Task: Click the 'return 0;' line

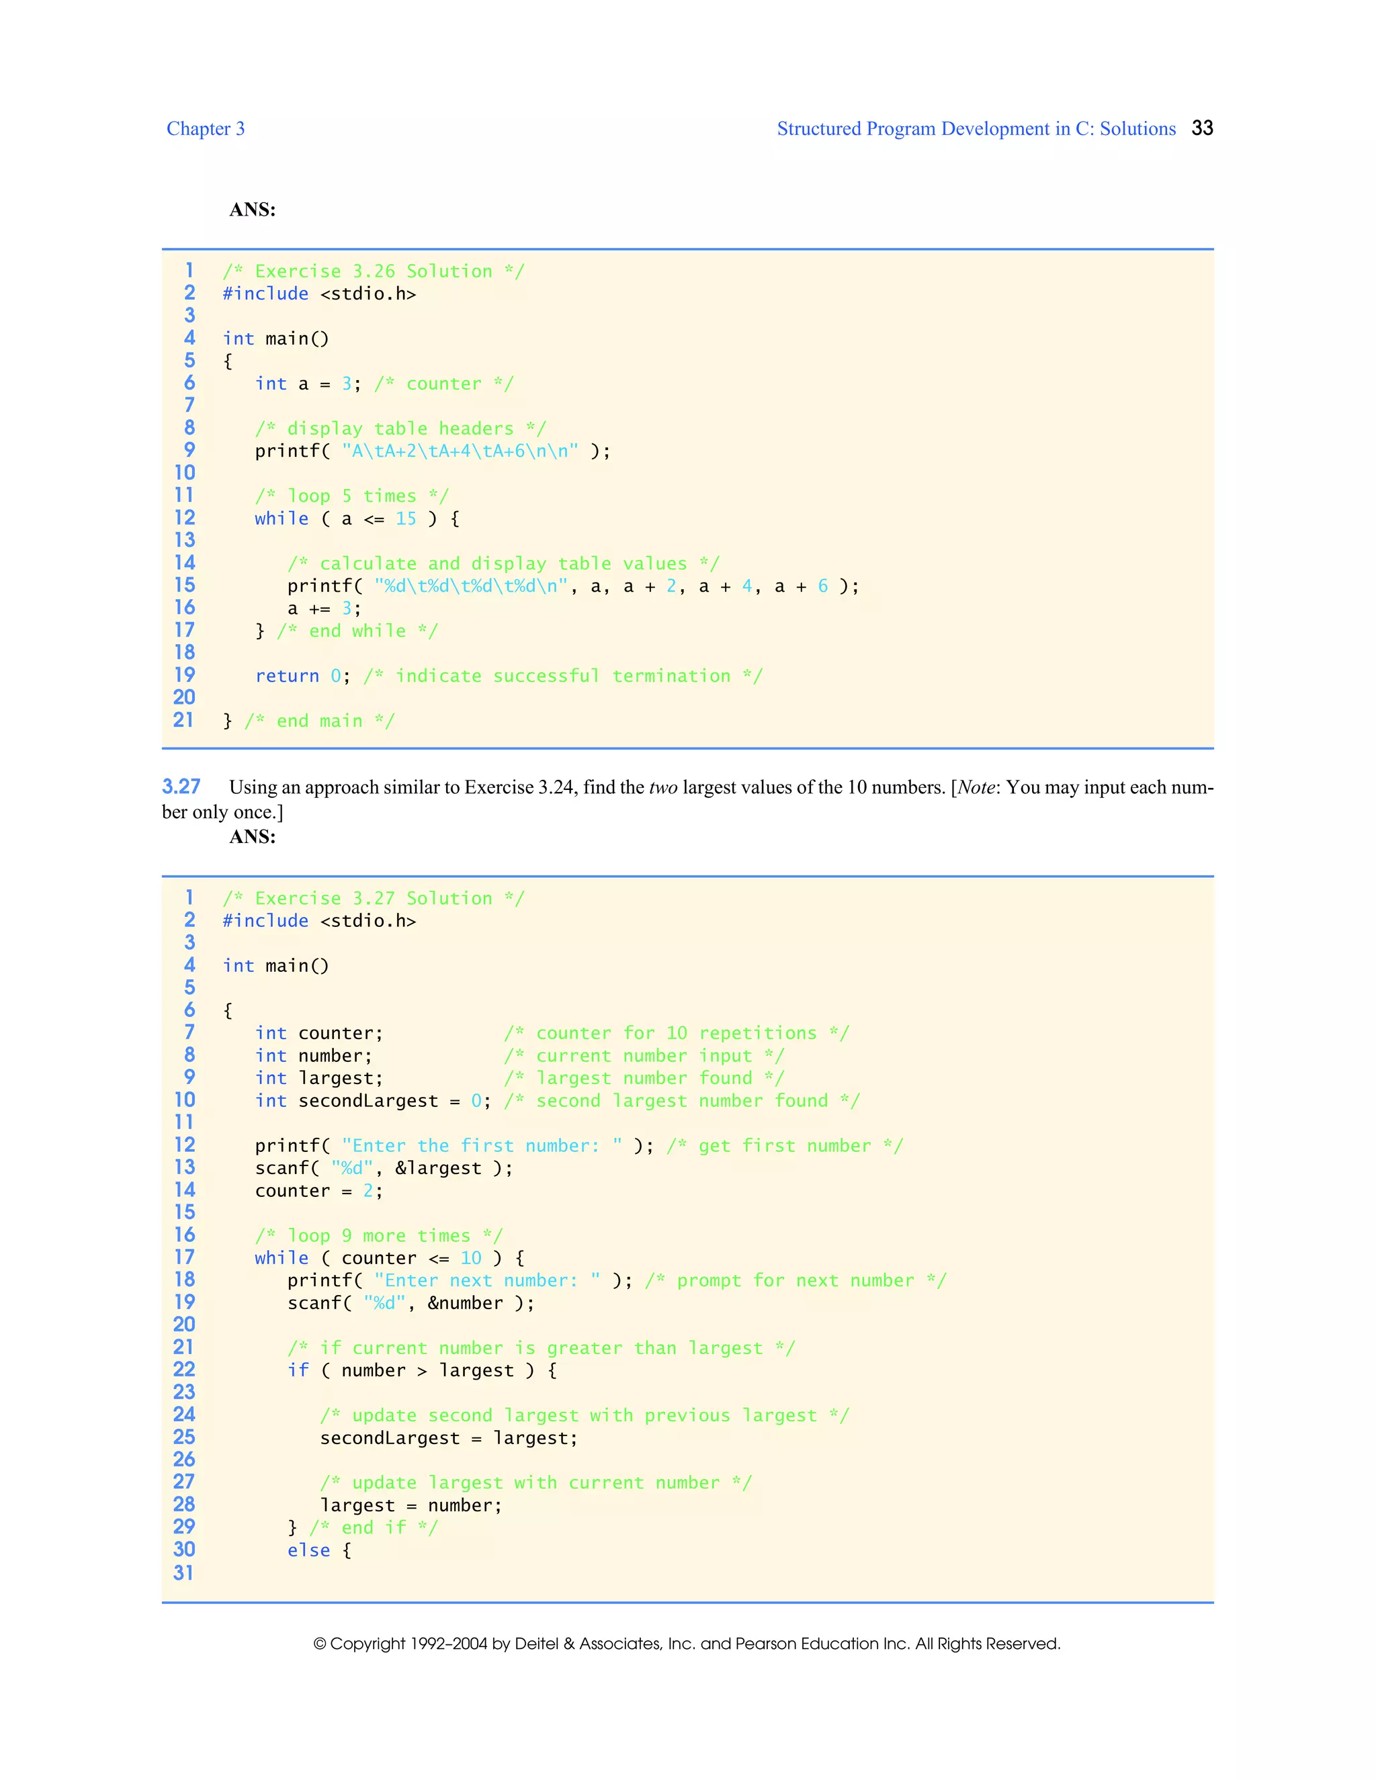Action: 302,676
